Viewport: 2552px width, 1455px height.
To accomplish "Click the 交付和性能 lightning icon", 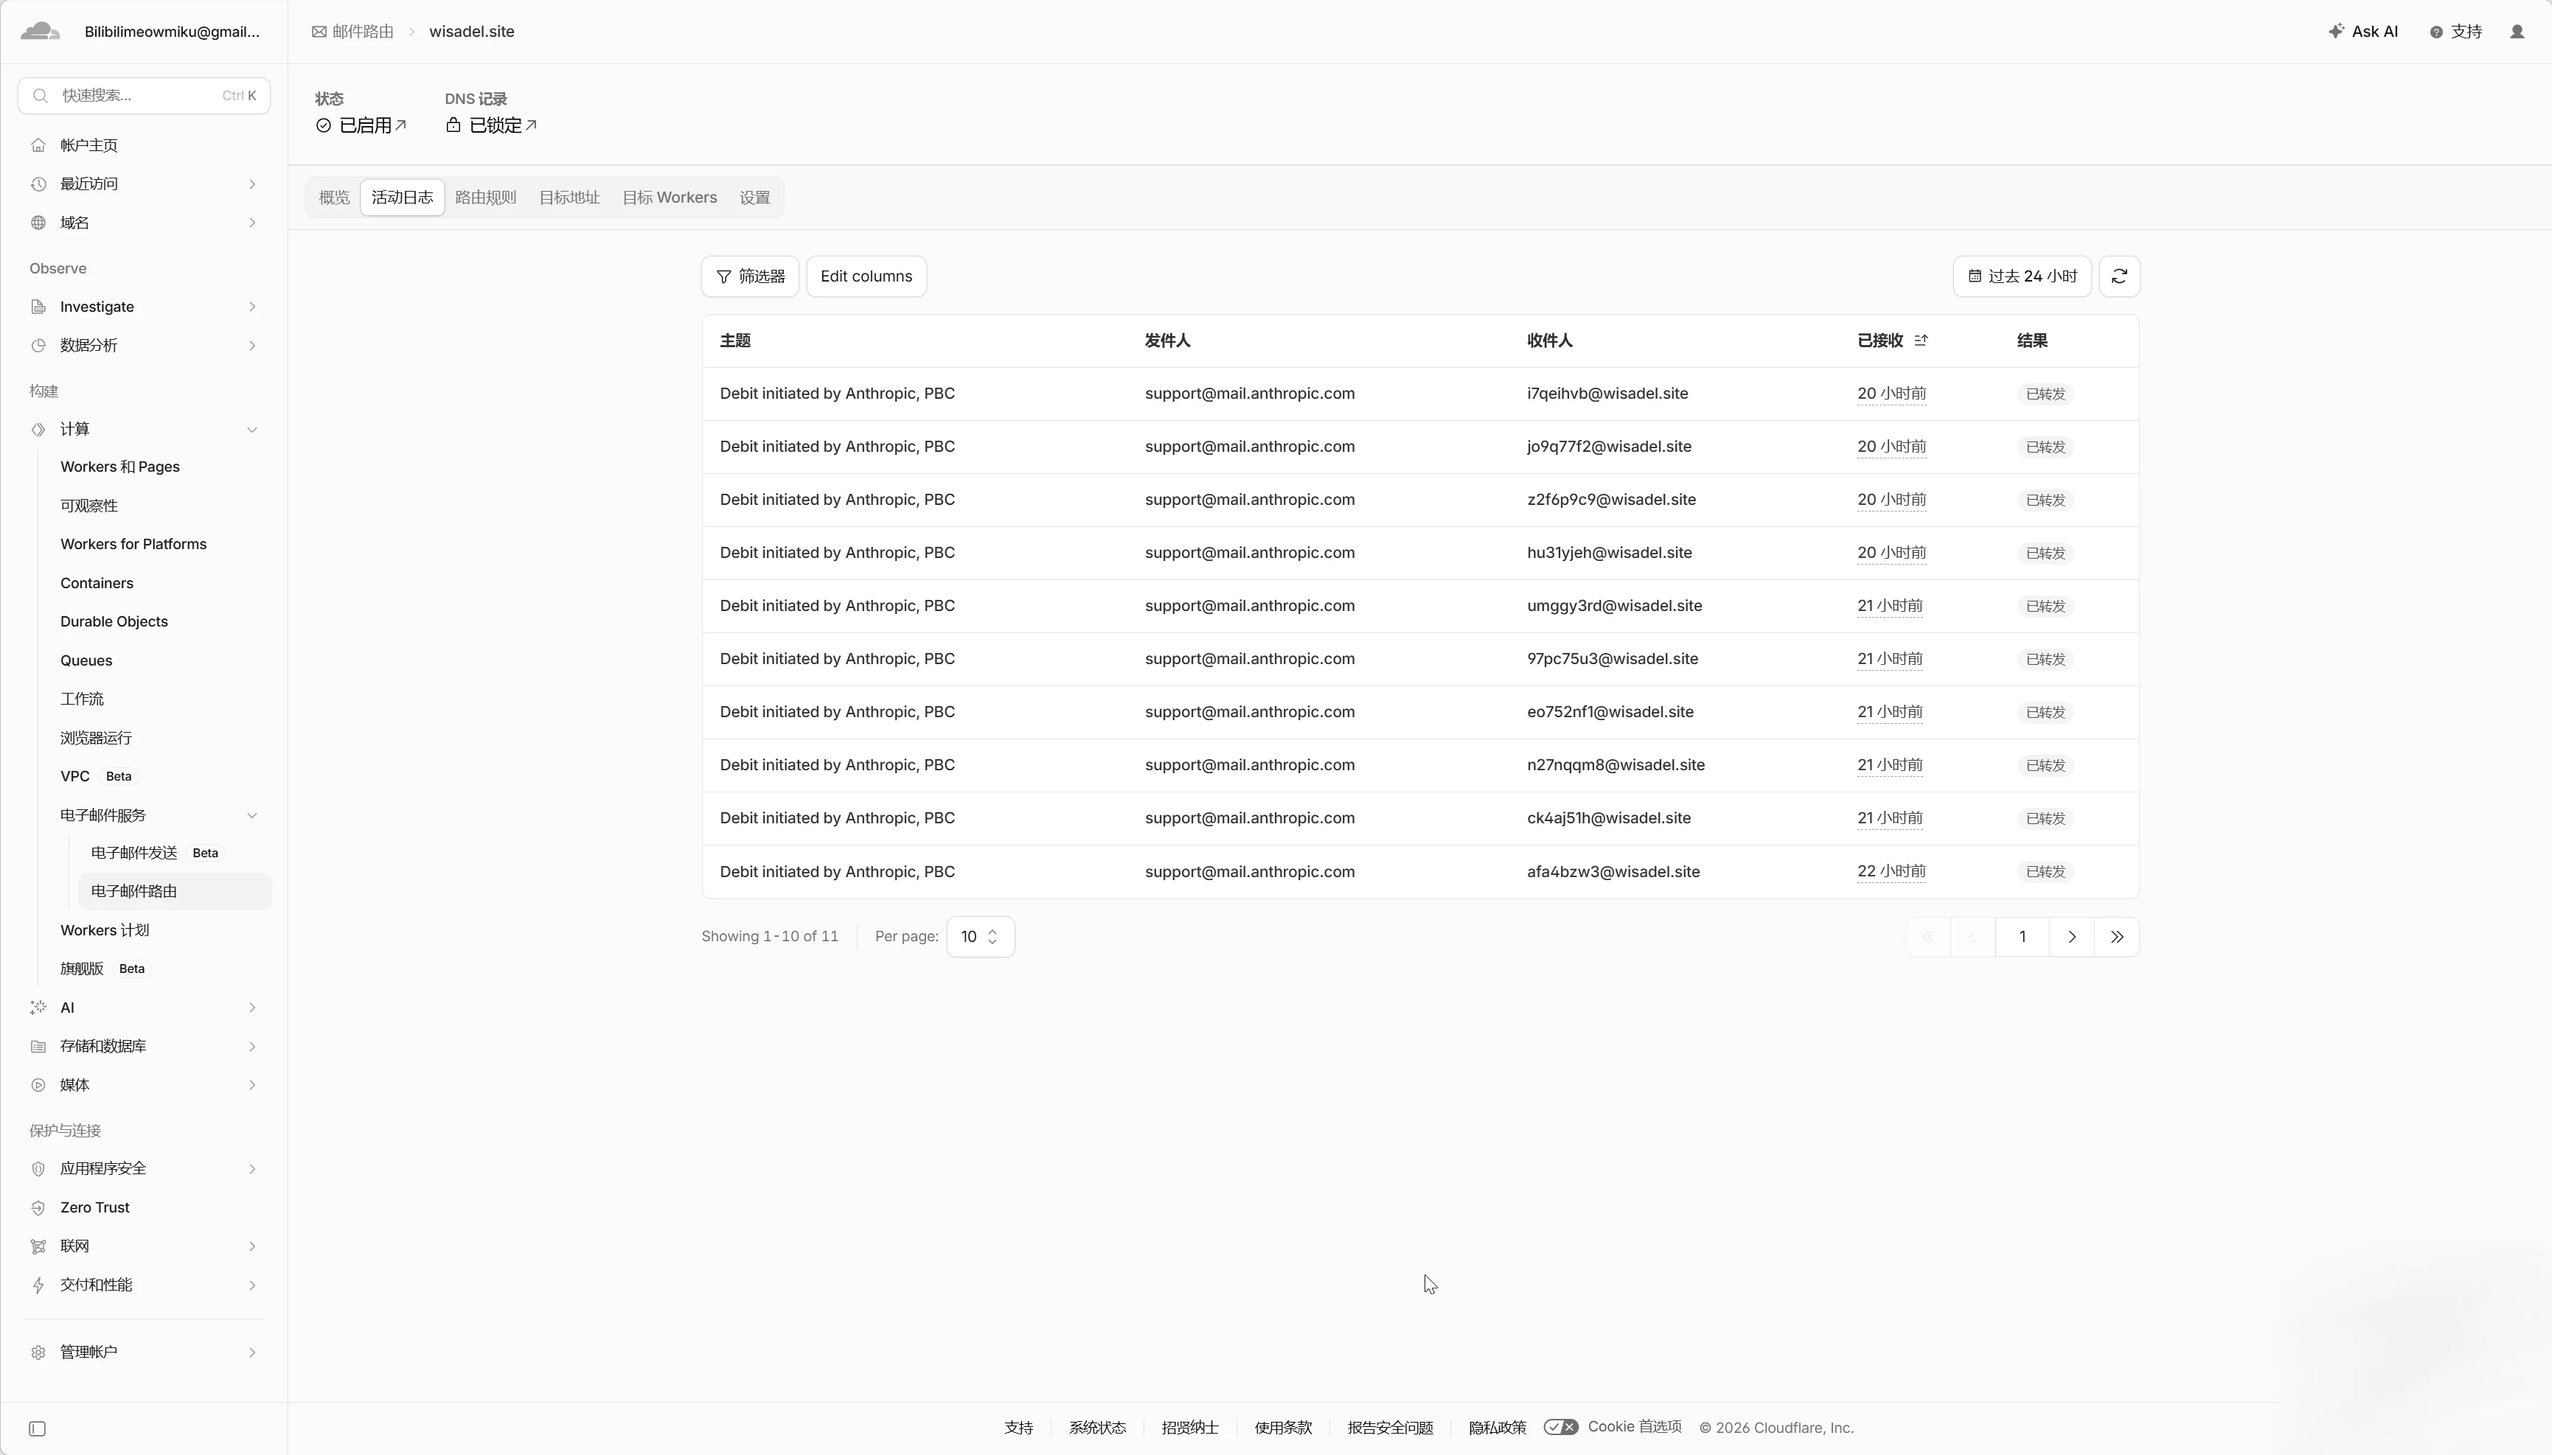I will (x=38, y=1285).
